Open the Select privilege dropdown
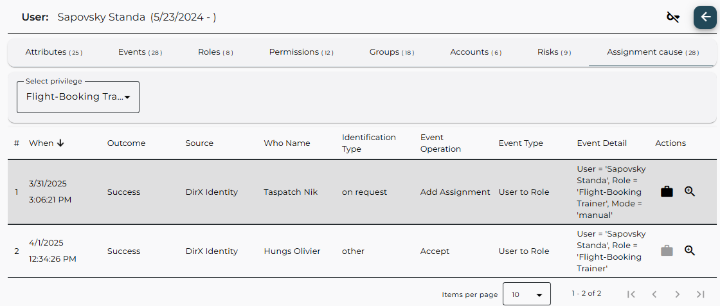 (78, 97)
